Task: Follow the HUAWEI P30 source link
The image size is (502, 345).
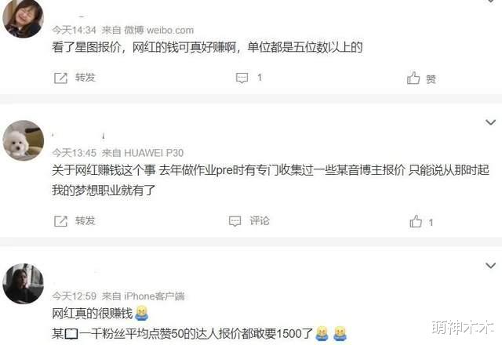Action: pos(154,153)
